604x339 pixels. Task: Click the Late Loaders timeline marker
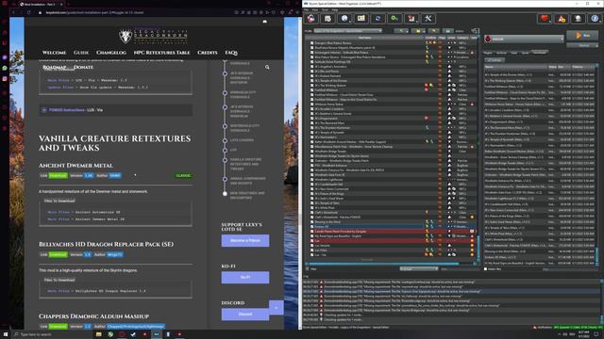pos(225,140)
